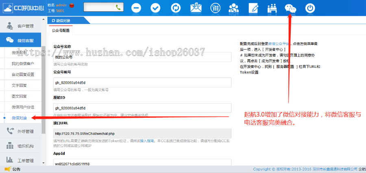The image size is (366, 173).
Task: Click the 公告 speaker icon
Action: pos(8,169)
